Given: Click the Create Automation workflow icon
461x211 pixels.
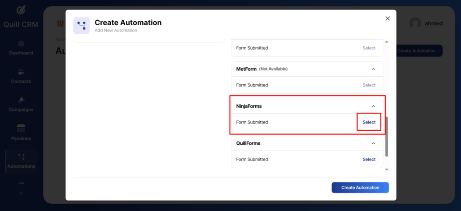Looking at the screenshot, I should (x=81, y=26).
